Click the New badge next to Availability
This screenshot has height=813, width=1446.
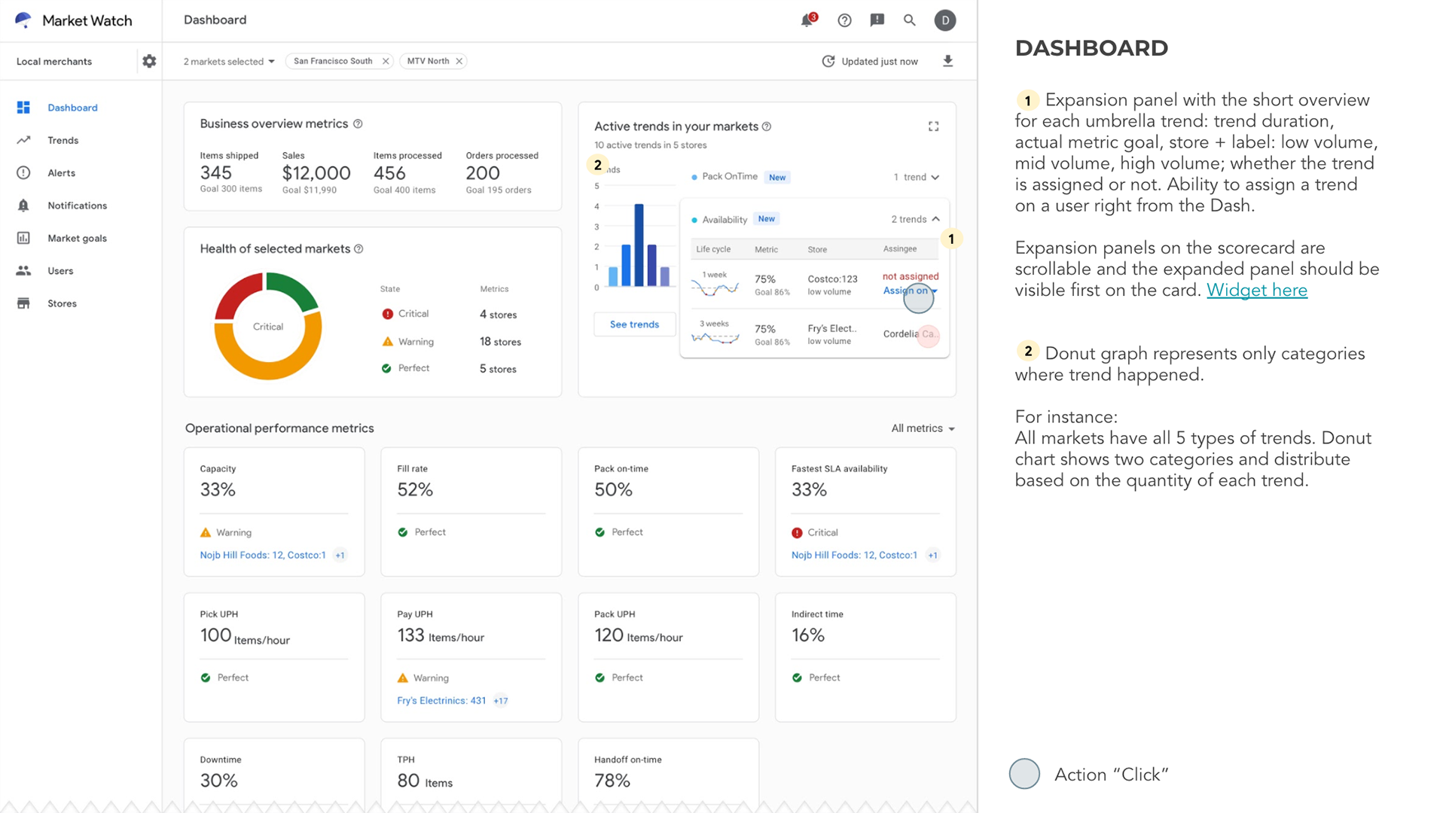[x=767, y=219]
